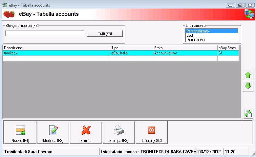Viewport: 256px width, 157px height.
Task: Click the SI cell under eBay Store
Action: point(228,53)
